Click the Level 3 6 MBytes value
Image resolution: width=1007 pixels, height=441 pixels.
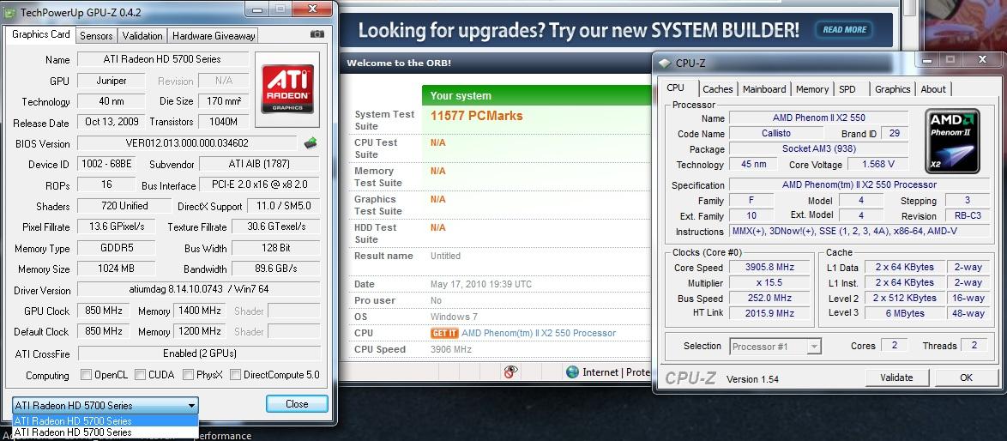[903, 313]
